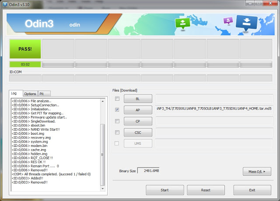Minimize the Odin3 window
280x201 pixels.
(x=250, y=3)
